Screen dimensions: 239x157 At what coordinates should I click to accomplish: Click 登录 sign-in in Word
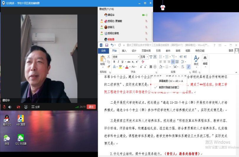tap(231, 51)
